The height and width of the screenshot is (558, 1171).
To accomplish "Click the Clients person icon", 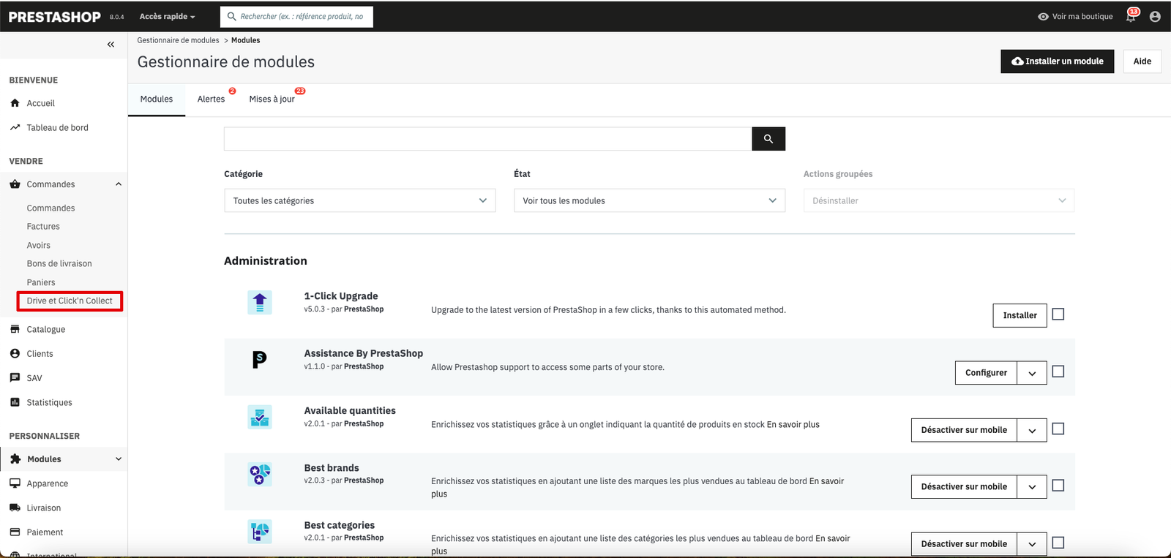I will coord(15,353).
